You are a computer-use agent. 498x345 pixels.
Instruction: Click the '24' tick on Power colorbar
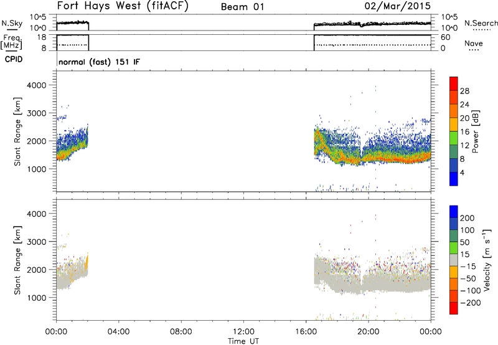tap(464, 105)
